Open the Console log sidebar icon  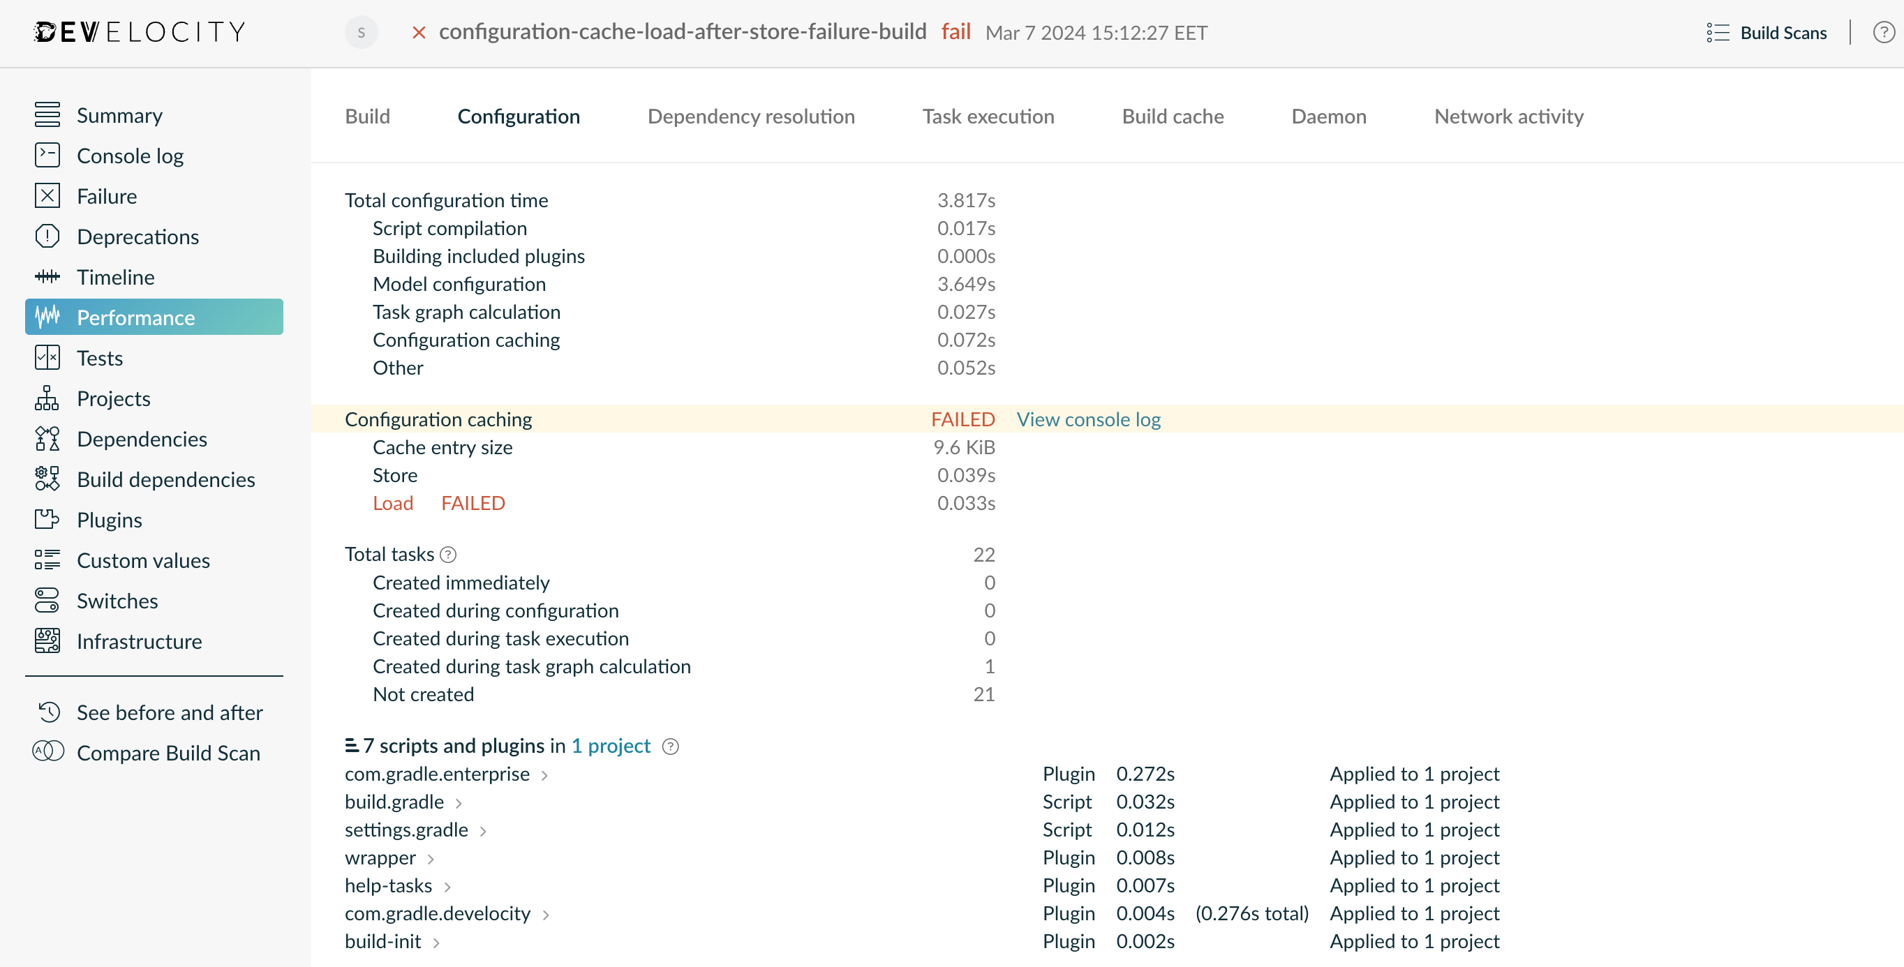point(47,156)
